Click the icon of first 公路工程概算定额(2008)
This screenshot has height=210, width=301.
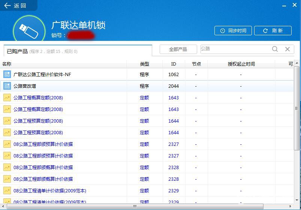[x=7, y=97]
